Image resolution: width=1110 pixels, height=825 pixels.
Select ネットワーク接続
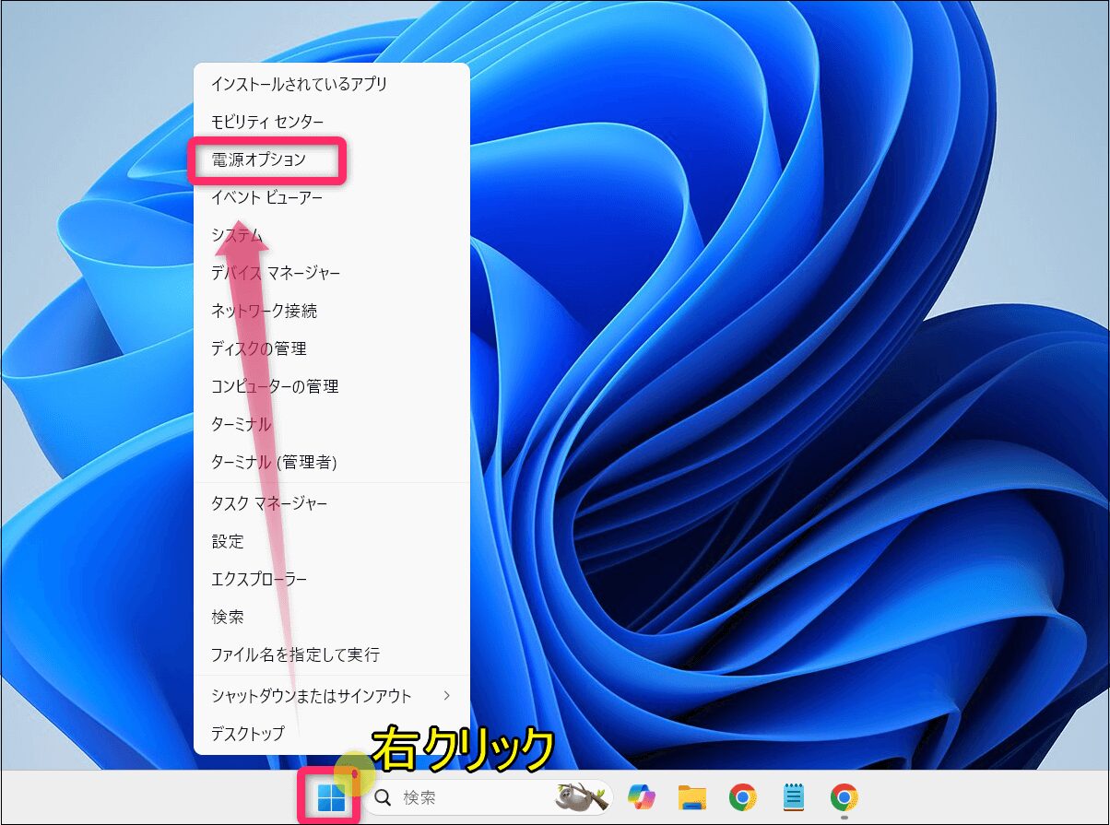click(x=264, y=311)
